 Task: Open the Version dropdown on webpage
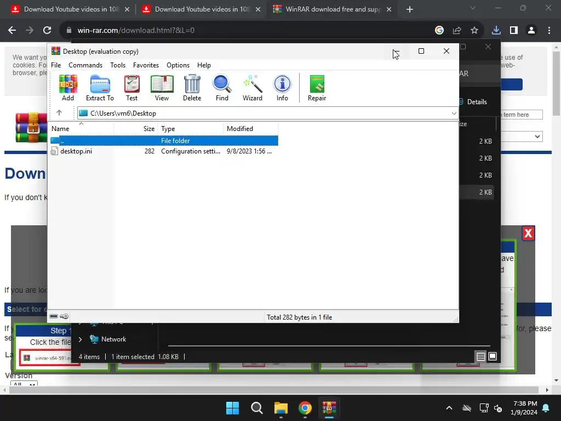pyautogui.click(x=24, y=383)
